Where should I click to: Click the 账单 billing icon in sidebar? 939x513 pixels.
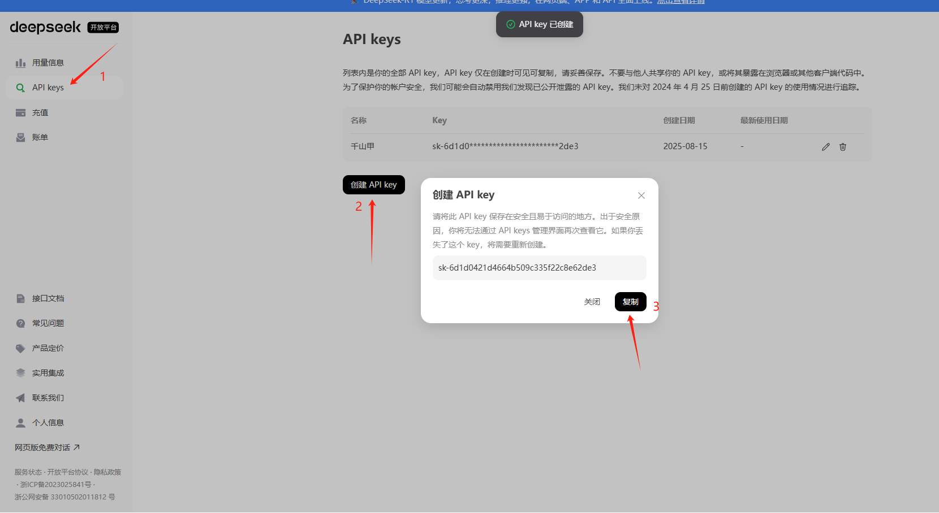[20, 137]
